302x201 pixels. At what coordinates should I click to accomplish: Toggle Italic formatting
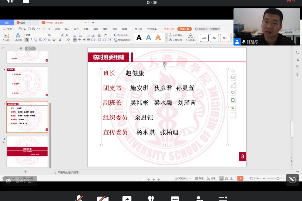tap(31, 40)
